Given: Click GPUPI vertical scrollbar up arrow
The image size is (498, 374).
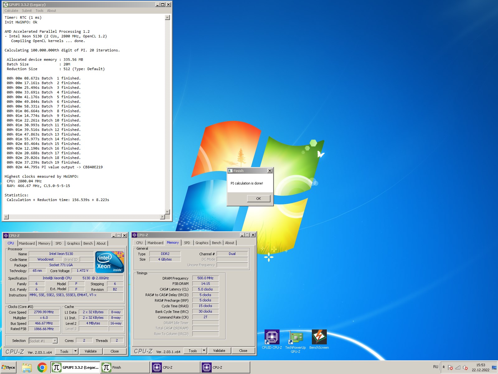Looking at the screenshot, I should click(167, 17).
